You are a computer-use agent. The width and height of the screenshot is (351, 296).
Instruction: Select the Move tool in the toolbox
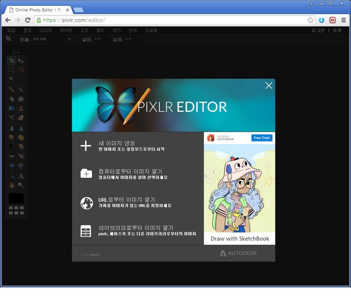21,61
